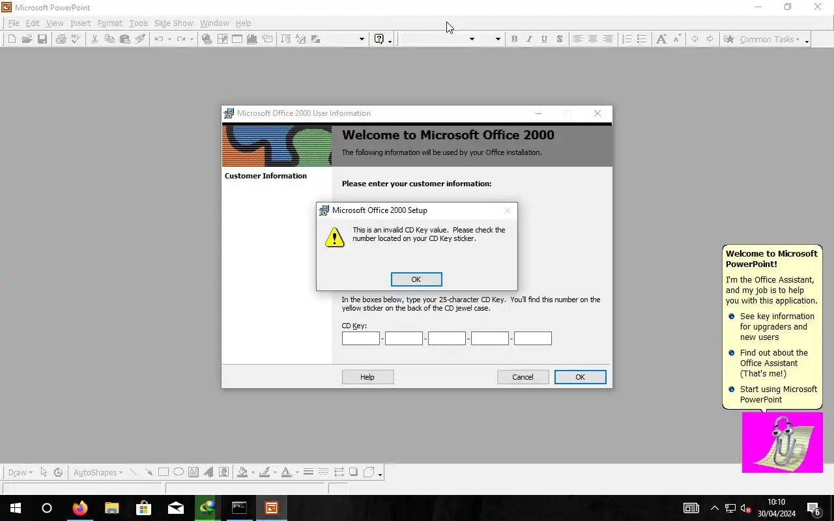This screenshot has height=521, width=834.
Task: Open the Tools menu
Action: click(138, 23)
